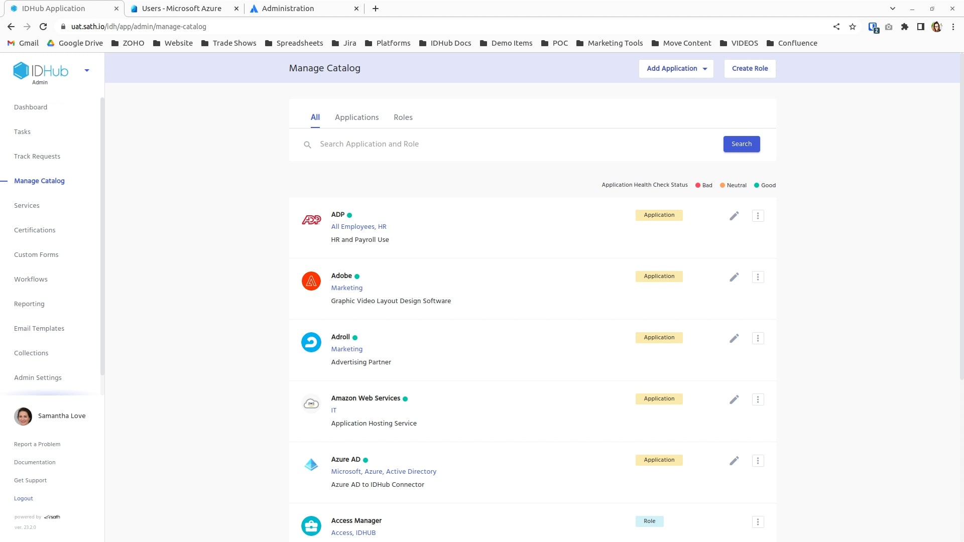The image size is (964, 542).
Task: Open Collections in sidebar
Action: 31,353
